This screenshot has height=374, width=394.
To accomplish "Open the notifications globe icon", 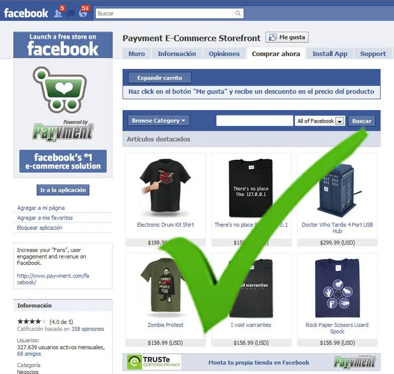I will point(84,12).
